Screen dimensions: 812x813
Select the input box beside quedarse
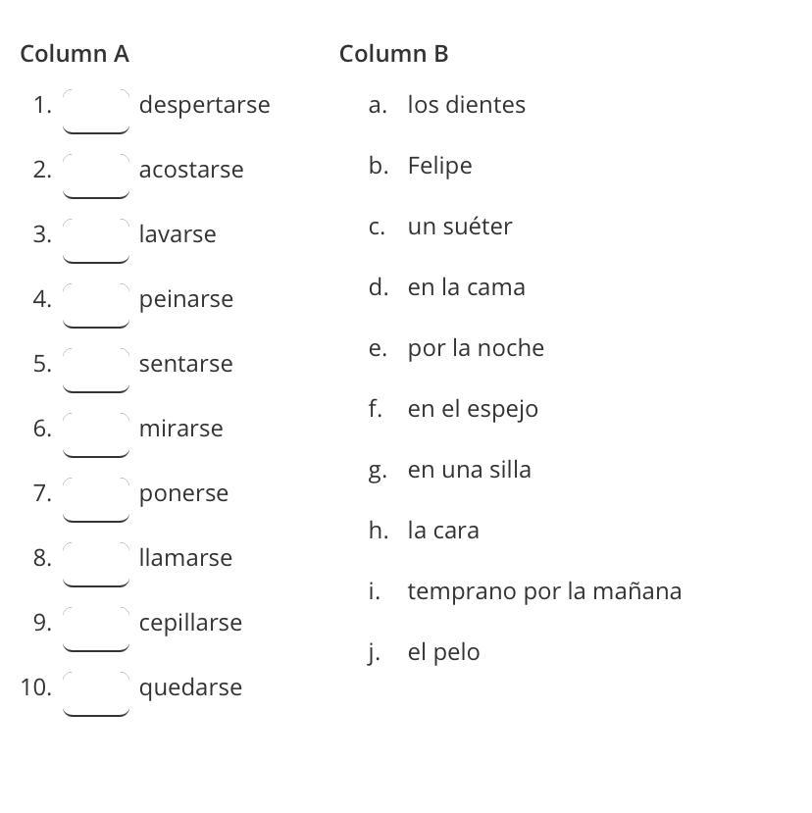click(96, 692)
